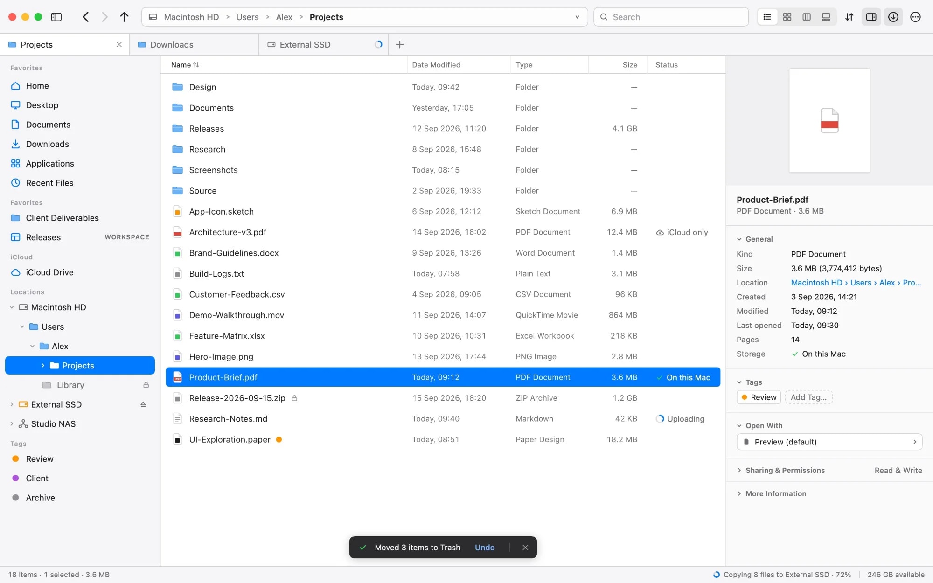The height and width of the screenshot is (583, 933).
Task: Sort by the Date Modified column header
Action: coord(459,65)
